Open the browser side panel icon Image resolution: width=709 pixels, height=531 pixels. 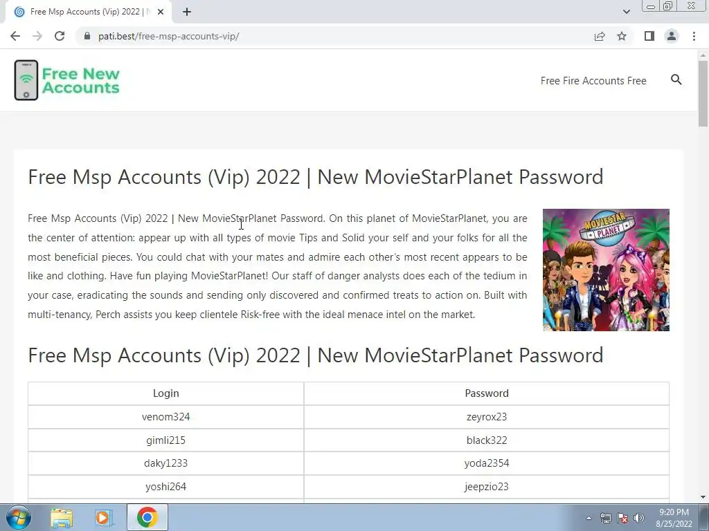click(649, 36)
